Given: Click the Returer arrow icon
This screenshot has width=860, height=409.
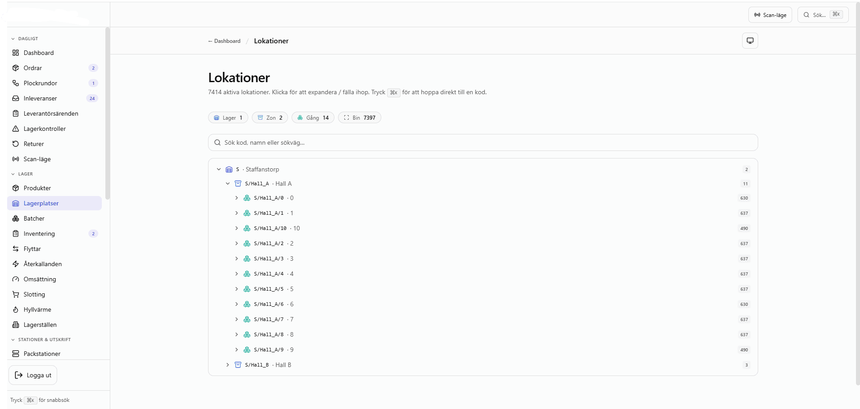Looking at the screenshot, I should (x=16, y=144).
